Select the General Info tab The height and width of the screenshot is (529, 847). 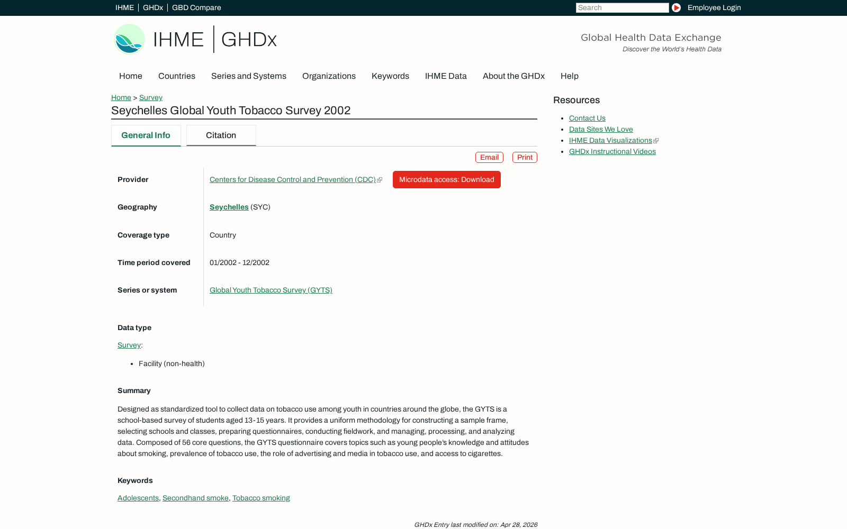[x=146, y=135]
